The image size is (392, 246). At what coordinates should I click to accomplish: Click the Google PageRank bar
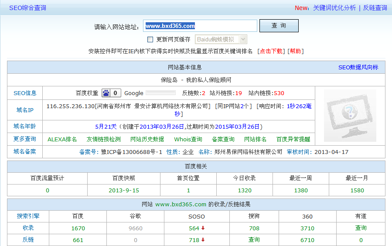click(x=161, y=93)
